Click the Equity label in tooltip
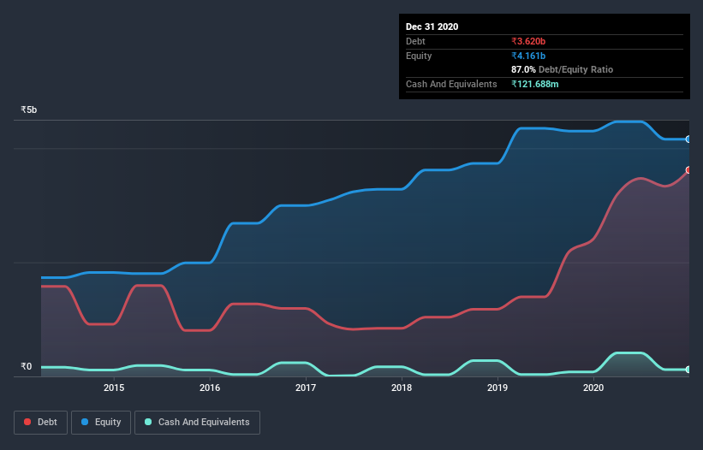The width and height of the screenshot is (703, 450). 419,56
